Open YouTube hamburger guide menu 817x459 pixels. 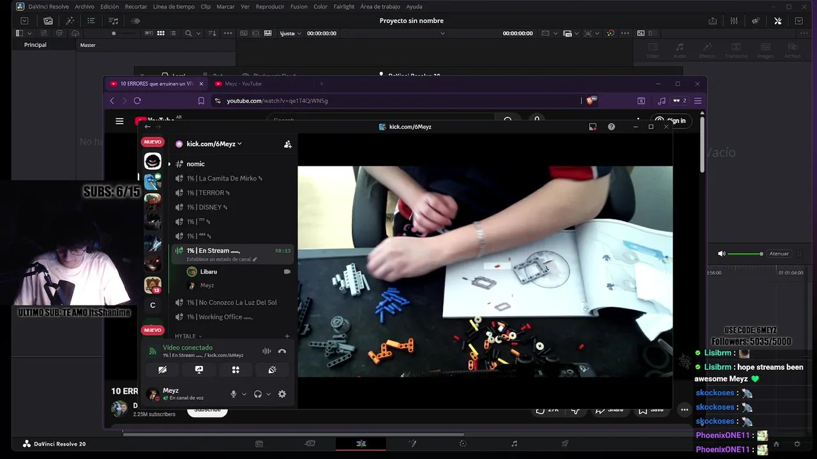(x=119, y=120)
